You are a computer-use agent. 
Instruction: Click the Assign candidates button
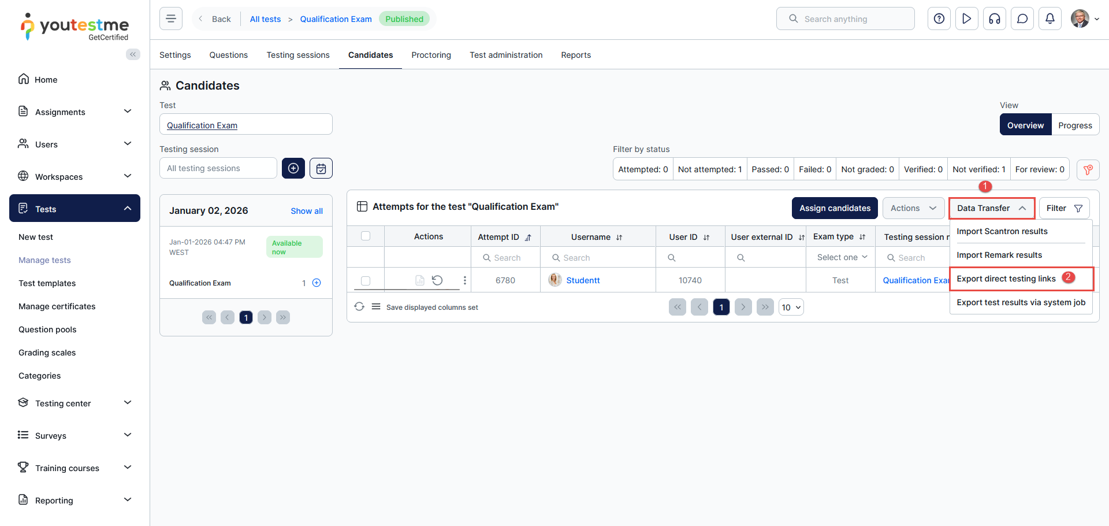point(835,208)
